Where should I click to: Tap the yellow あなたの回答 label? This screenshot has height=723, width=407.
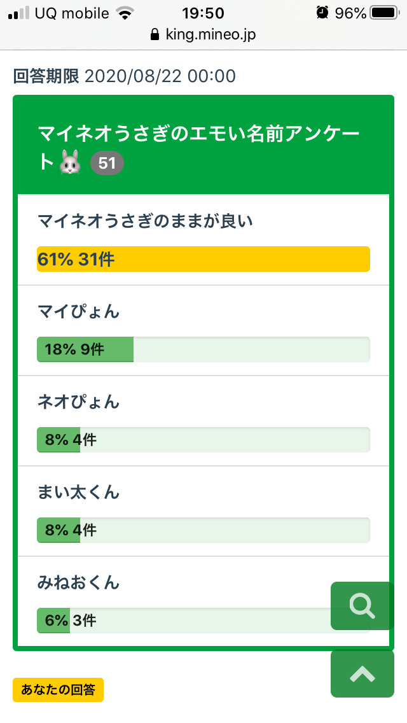[x=58, y=690]
